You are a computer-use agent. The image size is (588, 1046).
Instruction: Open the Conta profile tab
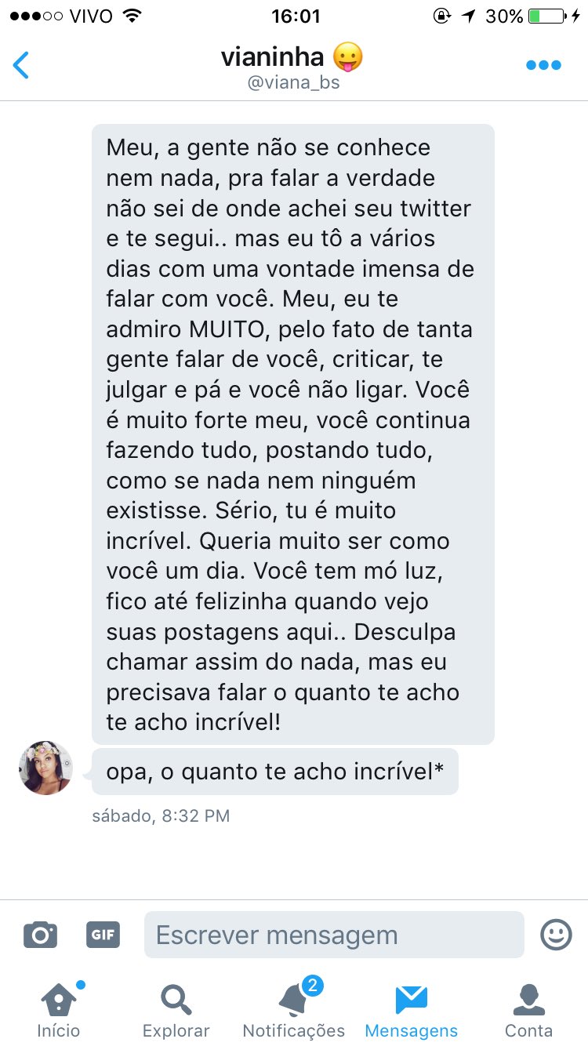pyautogui.click(x=529, y=1010)
